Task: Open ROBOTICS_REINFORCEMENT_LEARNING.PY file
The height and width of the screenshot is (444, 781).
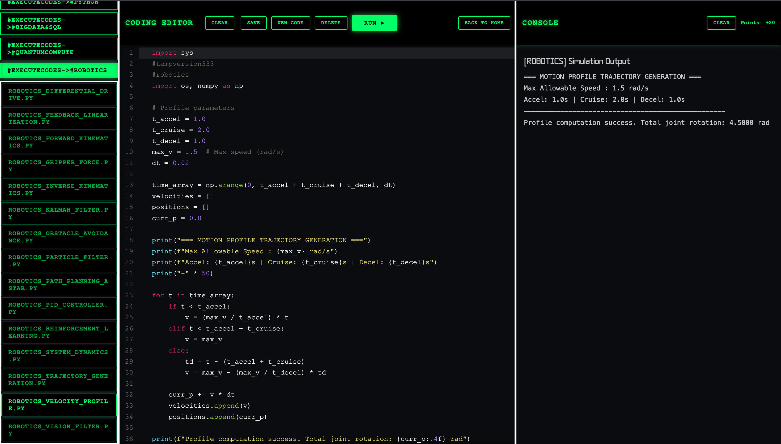Action: point(59,332)
